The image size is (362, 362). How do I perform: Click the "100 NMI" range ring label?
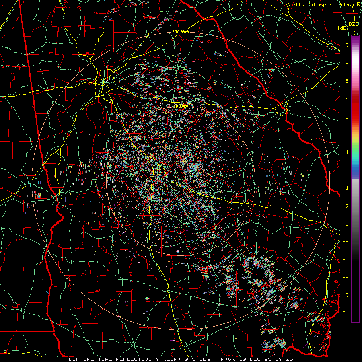pos(181,32)
